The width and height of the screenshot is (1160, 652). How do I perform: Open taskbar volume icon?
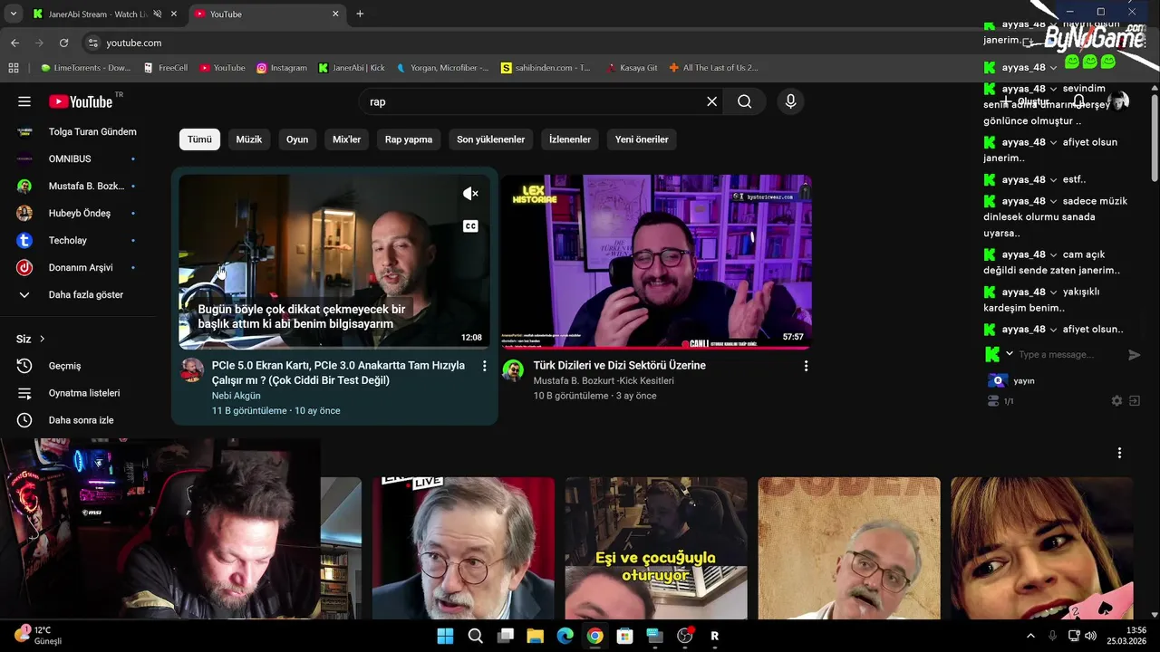click(1090, 636)
